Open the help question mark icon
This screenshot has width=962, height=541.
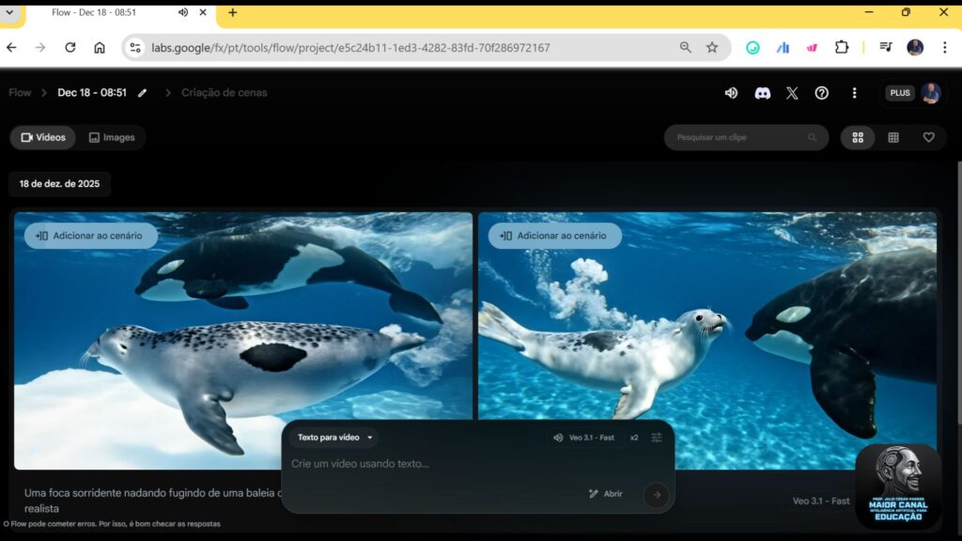click(x=821, y=92)
